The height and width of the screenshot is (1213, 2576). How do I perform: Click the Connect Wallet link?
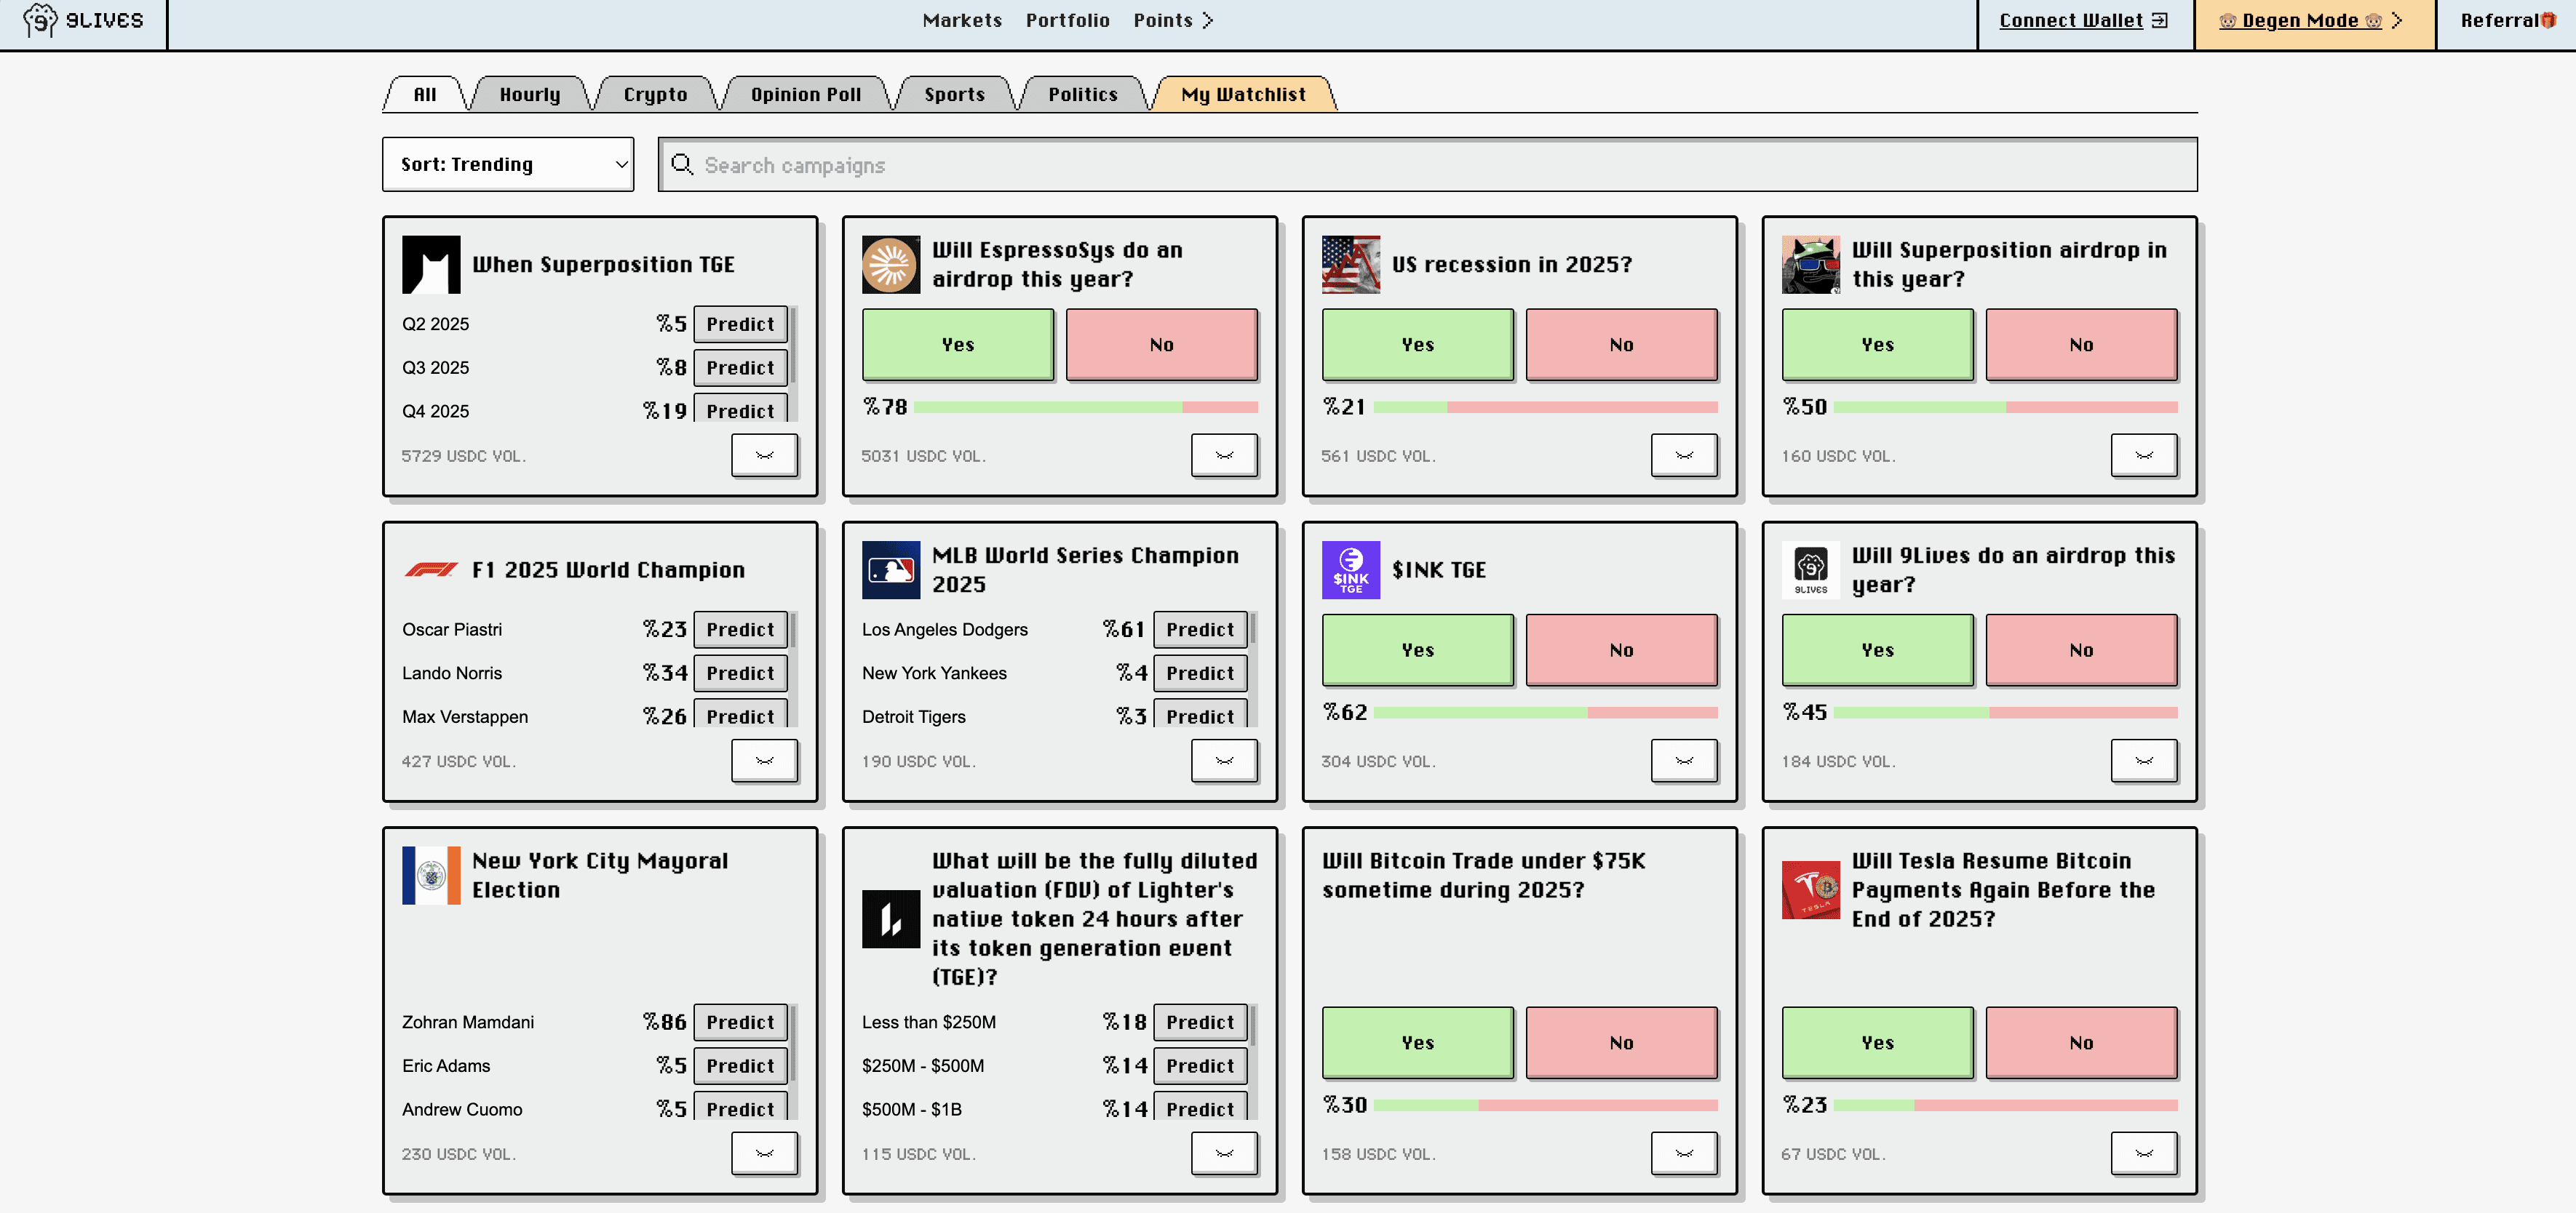[x=2071, y=20]
